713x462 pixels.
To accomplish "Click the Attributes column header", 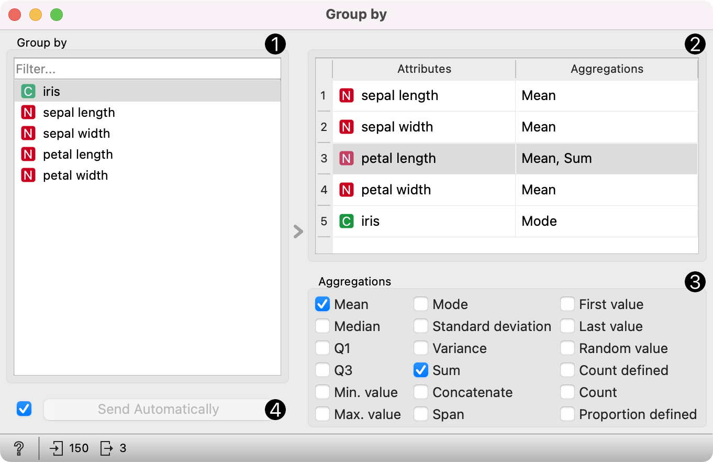I will coord(424,69).
